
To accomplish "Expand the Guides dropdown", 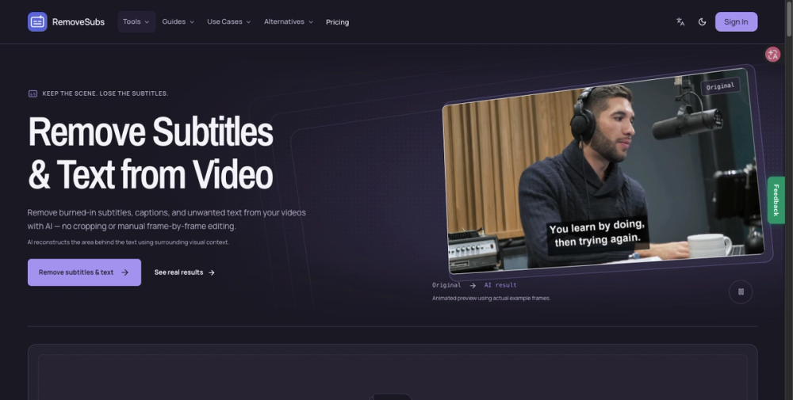I will [x=178, y=21].
